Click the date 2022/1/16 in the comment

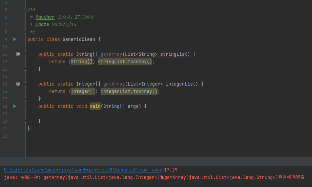point(64,24)
